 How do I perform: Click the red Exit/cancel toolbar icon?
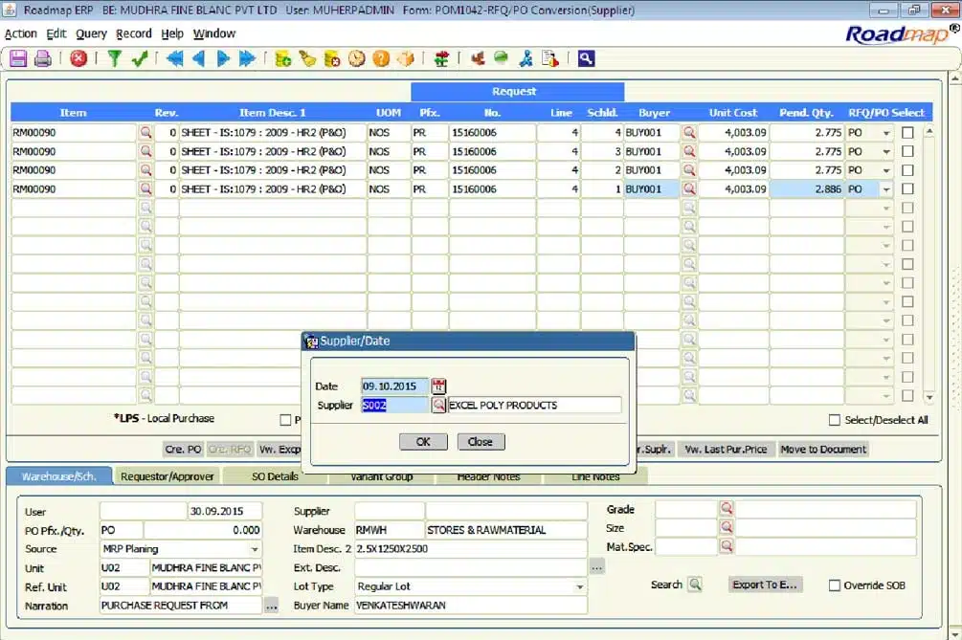[x=78, y=59]
